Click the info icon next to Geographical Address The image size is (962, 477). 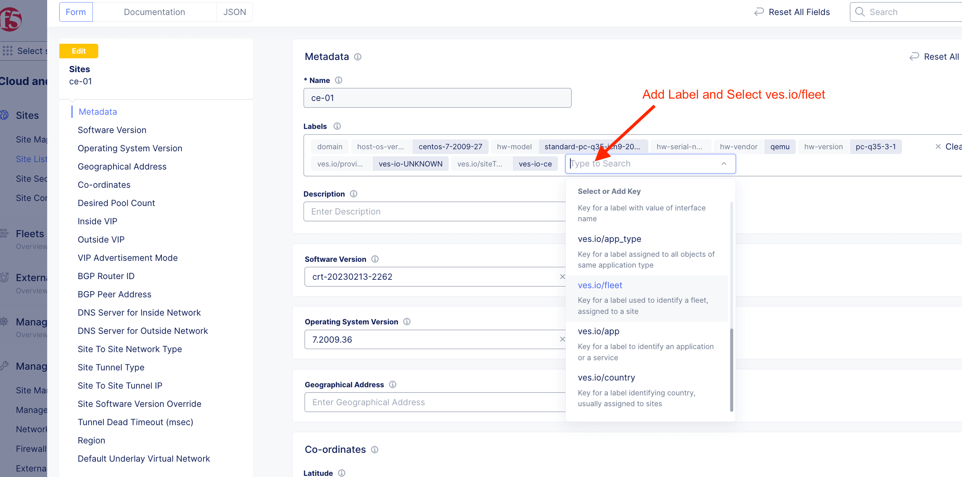[392, 385]
